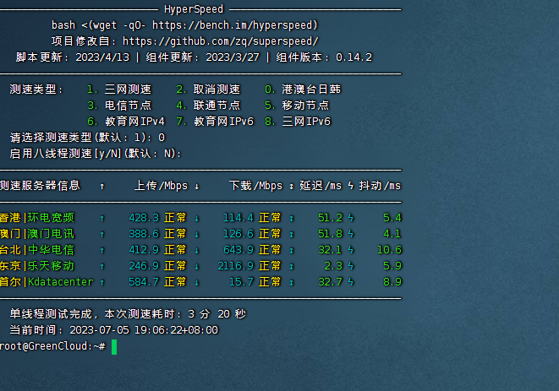Click the 首尔|Kdatacenter server row name

point(47,282)
